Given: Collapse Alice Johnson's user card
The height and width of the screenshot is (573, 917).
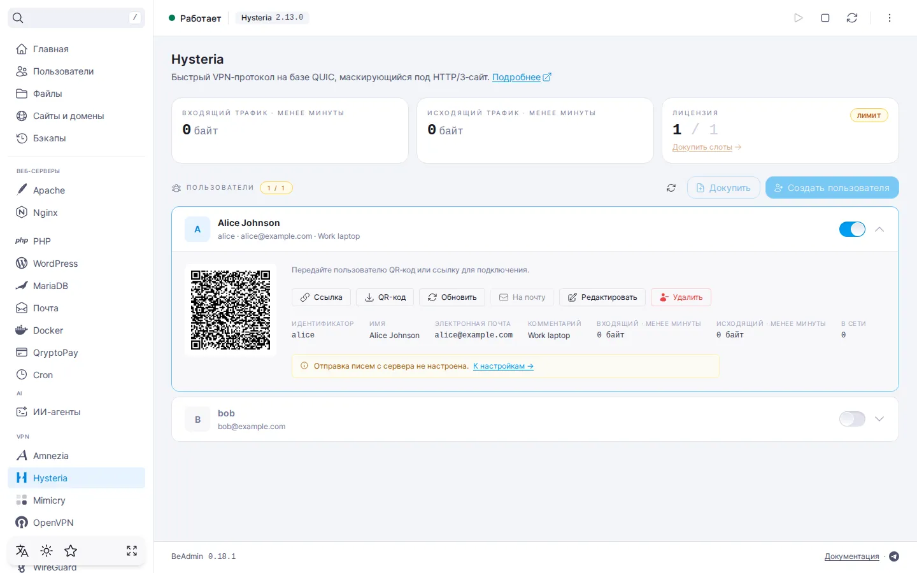Looking at the screenshot, I should pyautogui.click(x=879, y=229).
